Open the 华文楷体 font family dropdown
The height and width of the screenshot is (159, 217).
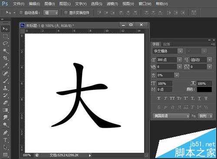[x=181, y=51]
